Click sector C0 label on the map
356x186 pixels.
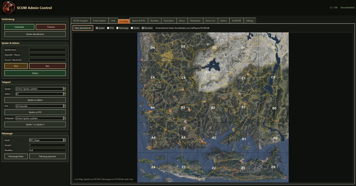point(273,77)
